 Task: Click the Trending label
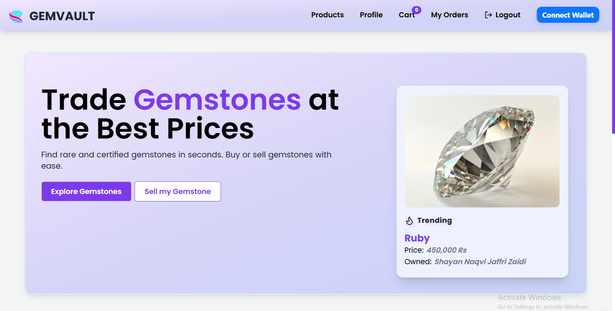pos(434,220)
